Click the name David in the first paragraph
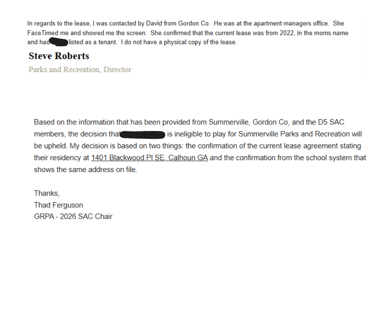370x310 pixels. pyautogui.click(x=154, y=24)
